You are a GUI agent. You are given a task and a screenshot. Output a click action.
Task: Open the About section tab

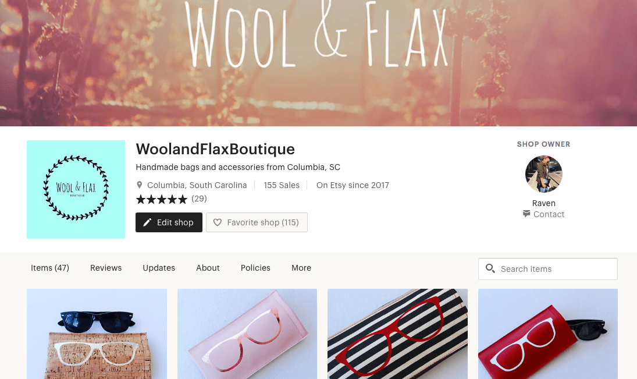pyautogui.click(x=208, y=268)
